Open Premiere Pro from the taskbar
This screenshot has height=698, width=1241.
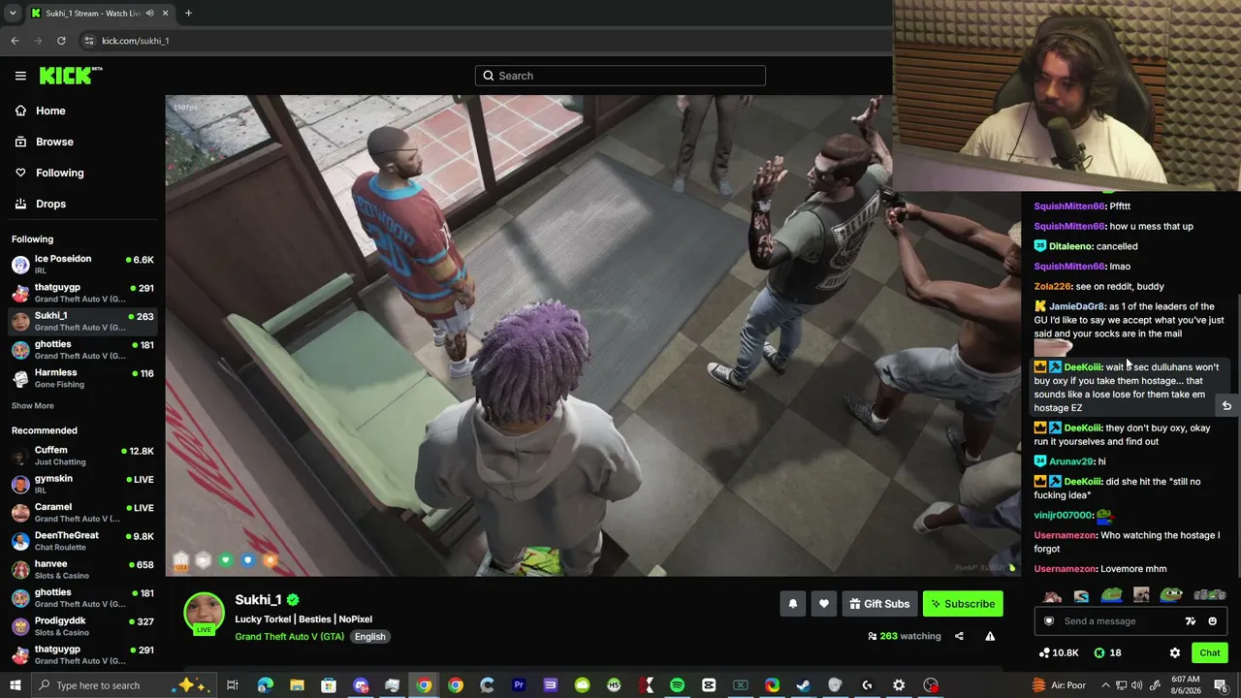pos(519,685)
